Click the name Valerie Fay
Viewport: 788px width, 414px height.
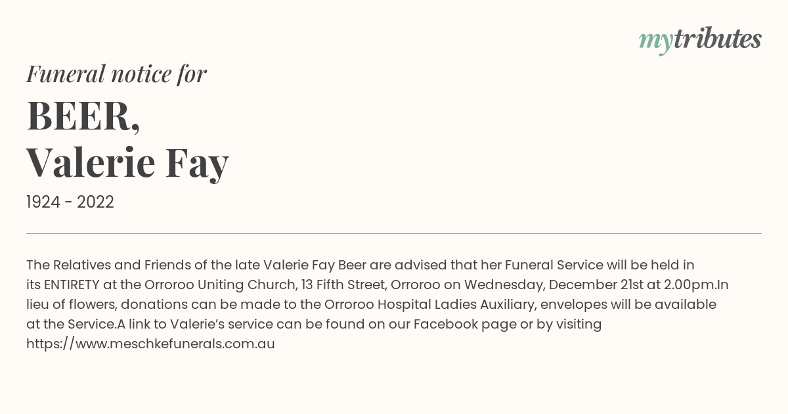point(127,162)
